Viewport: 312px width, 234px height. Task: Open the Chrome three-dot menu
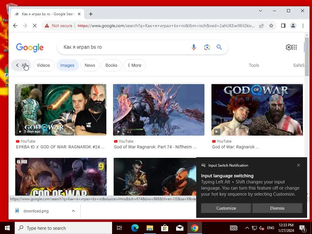point(303,26)
